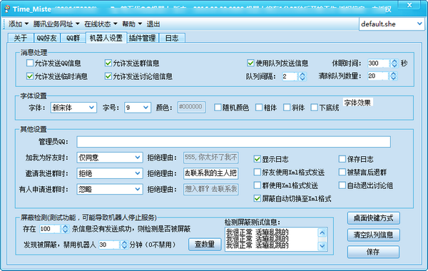Open the 字体 font dropdown
Screen dimensions: 428x271
pos(73,108)
